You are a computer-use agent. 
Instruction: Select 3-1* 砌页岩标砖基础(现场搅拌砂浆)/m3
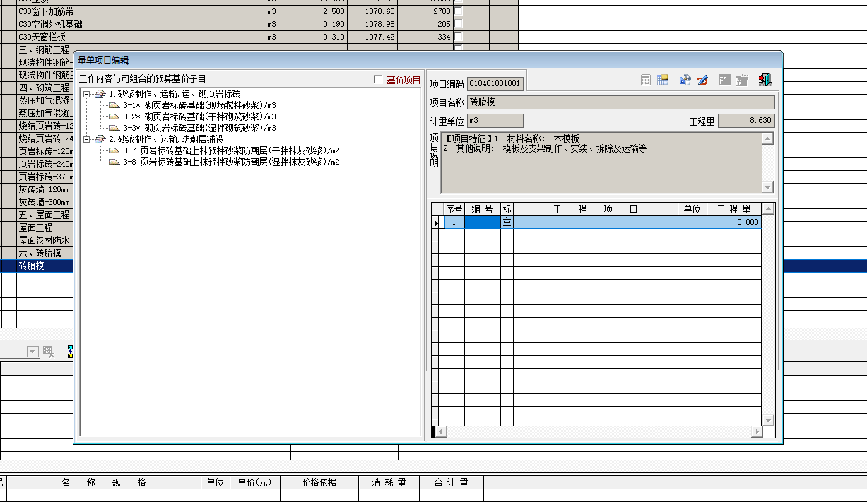pos(199,105)
